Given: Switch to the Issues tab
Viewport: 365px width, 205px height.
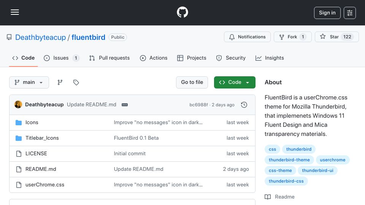Looking at the screenshot, I should (x=62, y=58).
